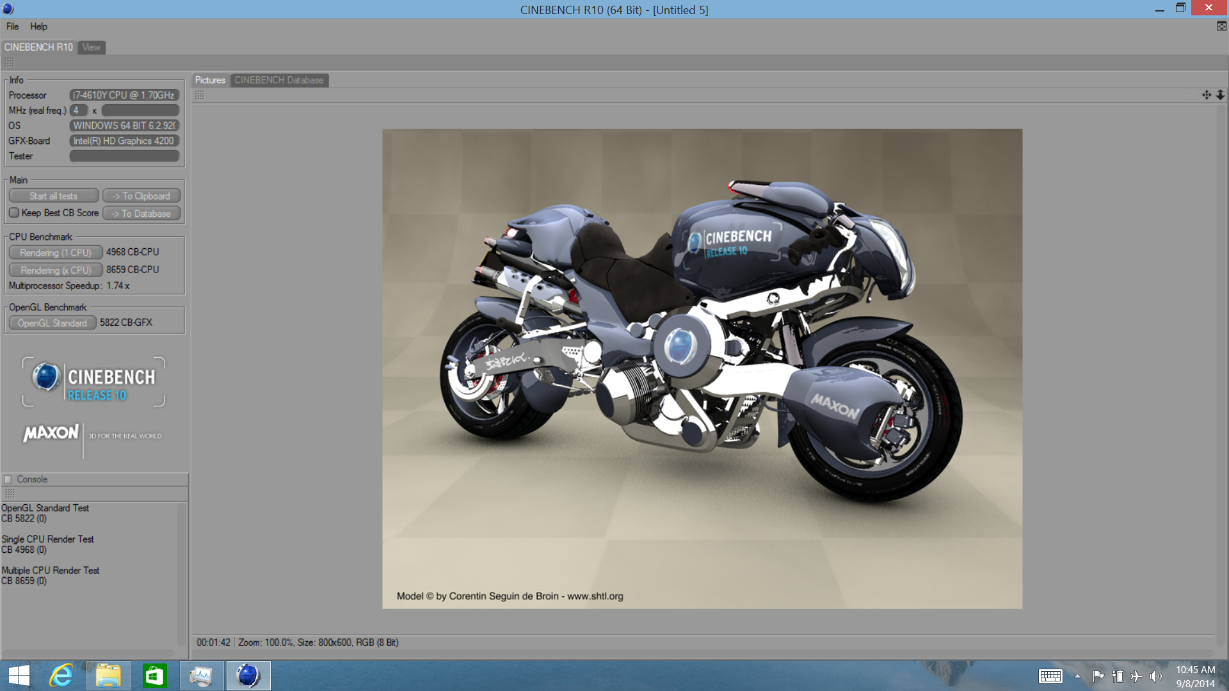The height and width of the screenshot is (691, 1229).
Task: Click the pan view cross-arrows icon
Action: click(x=1206, y=95)
